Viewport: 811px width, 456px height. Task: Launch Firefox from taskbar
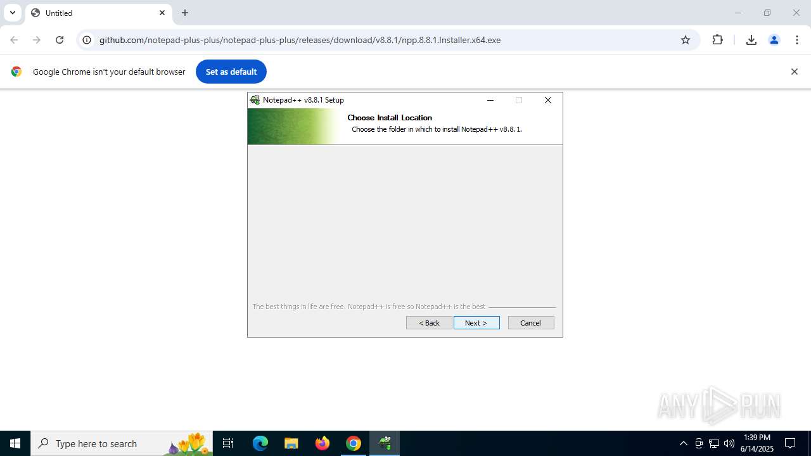(x=322, y=443)
